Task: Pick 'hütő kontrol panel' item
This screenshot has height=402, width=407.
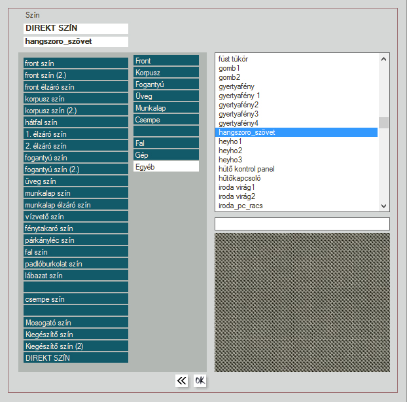Action: tap(296, 169)
